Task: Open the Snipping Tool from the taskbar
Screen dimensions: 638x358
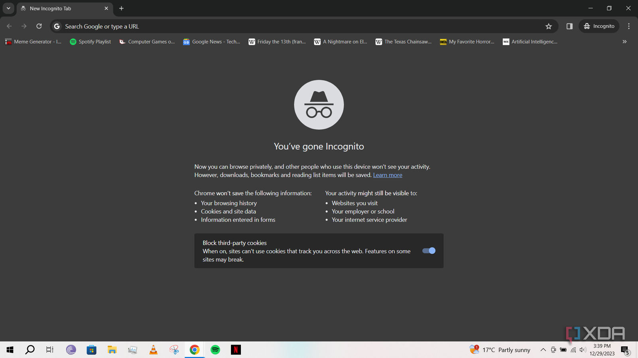Action: [174, 350]
